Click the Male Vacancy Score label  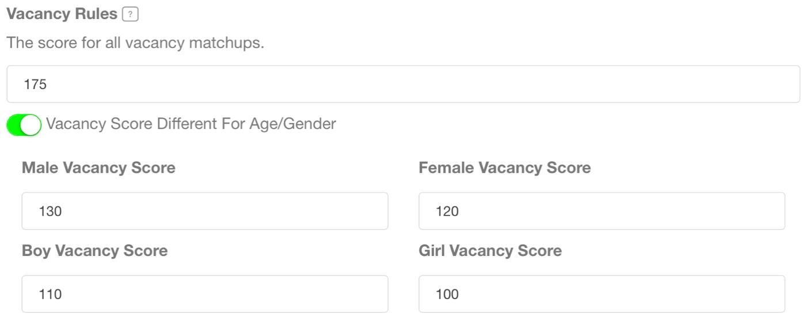[98, 168]
